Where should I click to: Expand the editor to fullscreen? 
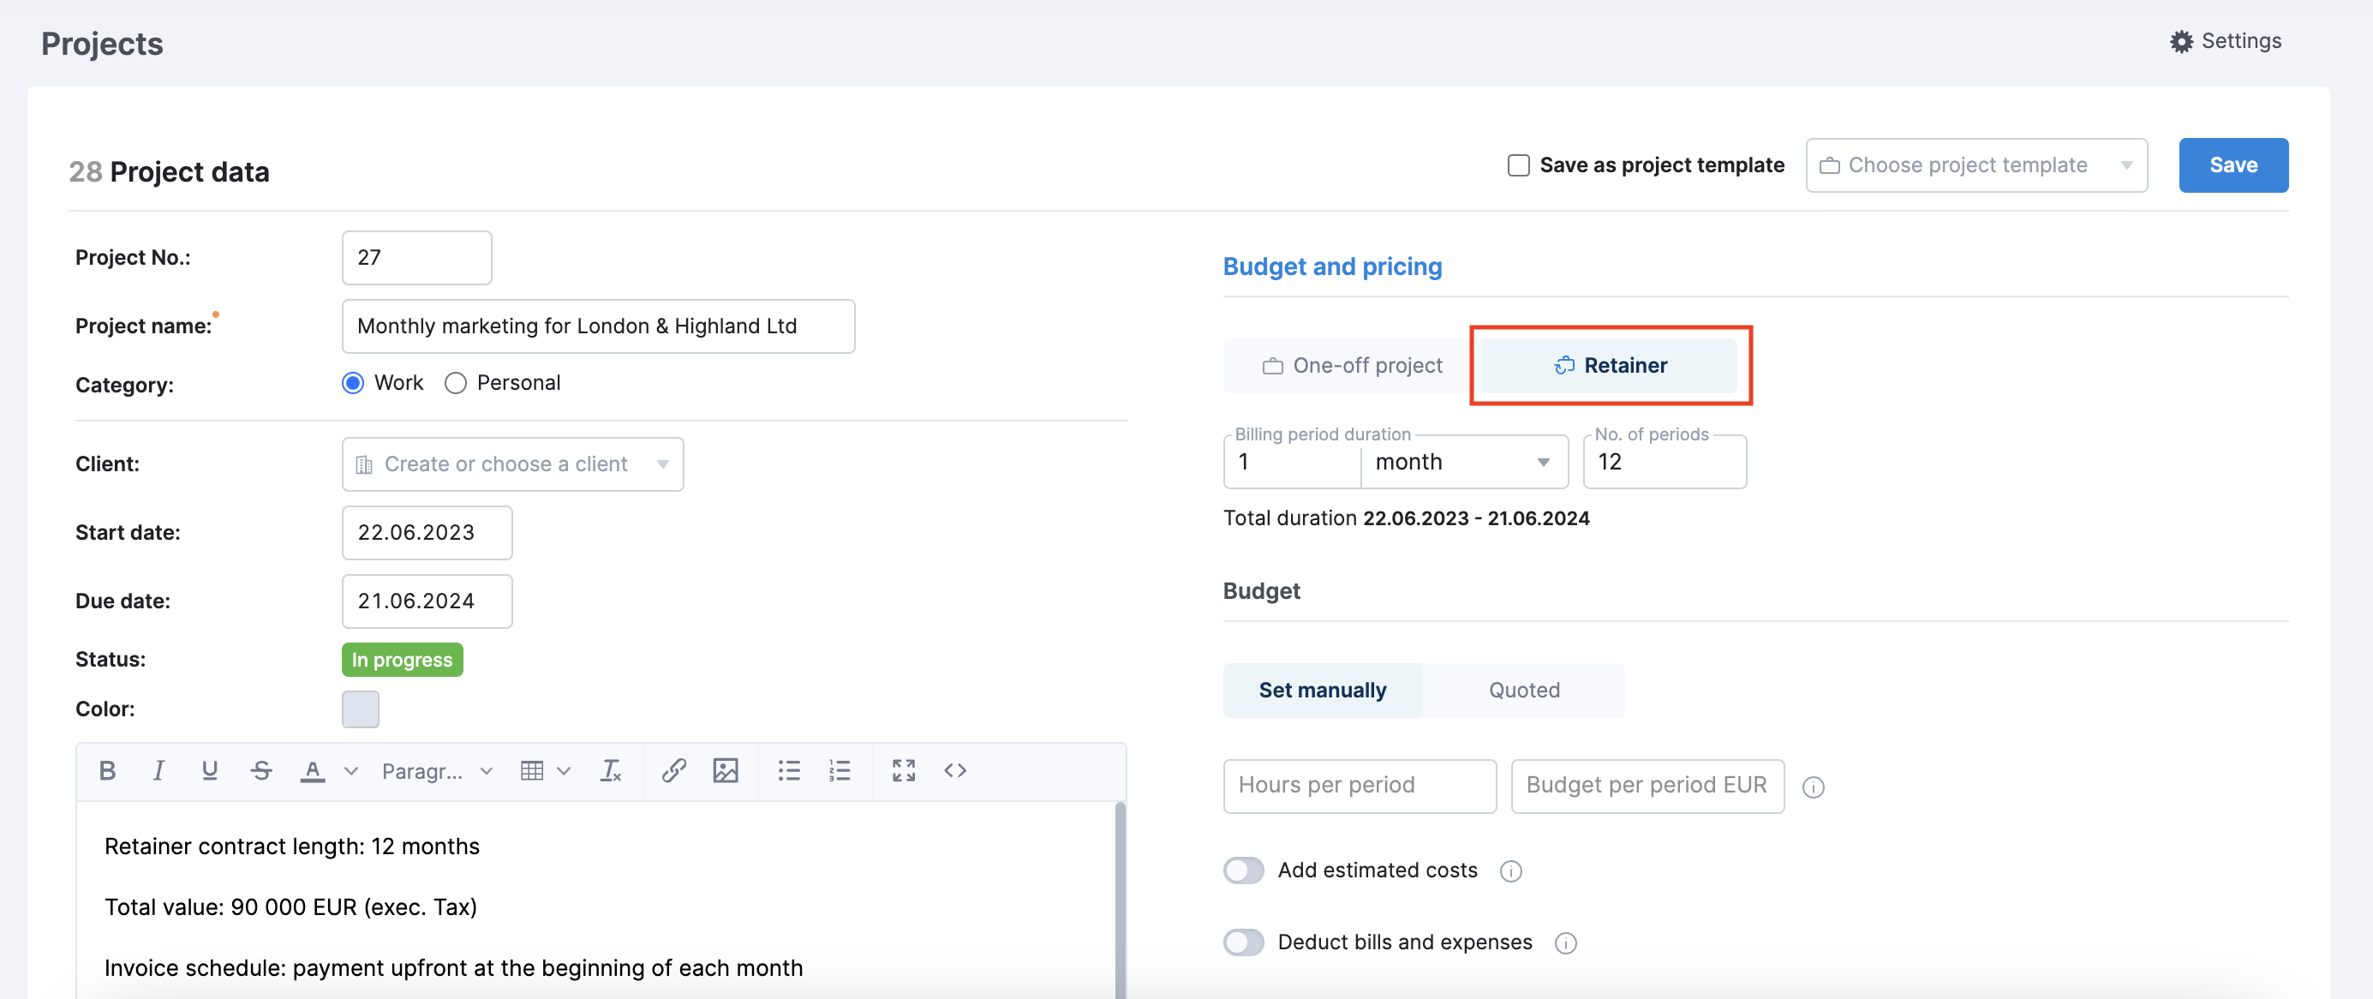904,770
